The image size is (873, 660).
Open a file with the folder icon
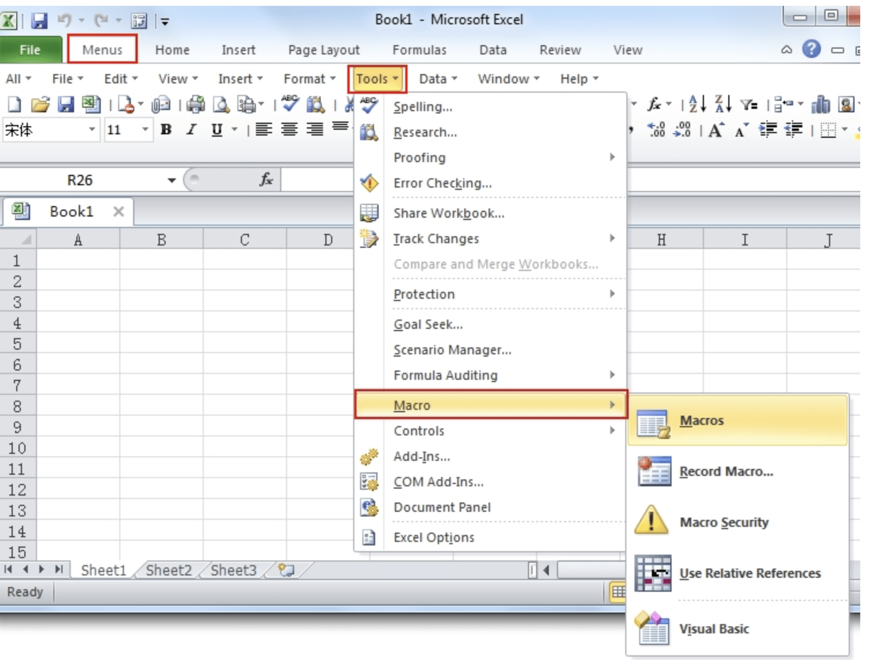(x=40, y=105)
